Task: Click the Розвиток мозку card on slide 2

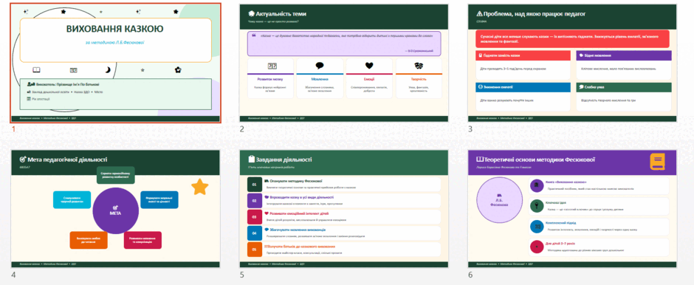Action: 270,78
